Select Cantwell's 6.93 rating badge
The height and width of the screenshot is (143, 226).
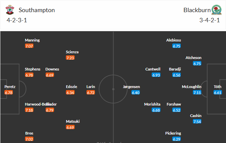tap(156, 75)
